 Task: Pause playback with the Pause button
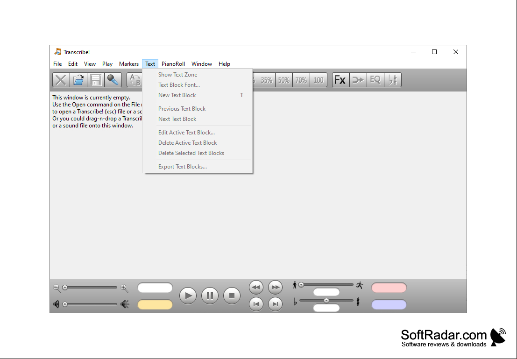click(x=210, y=296)
